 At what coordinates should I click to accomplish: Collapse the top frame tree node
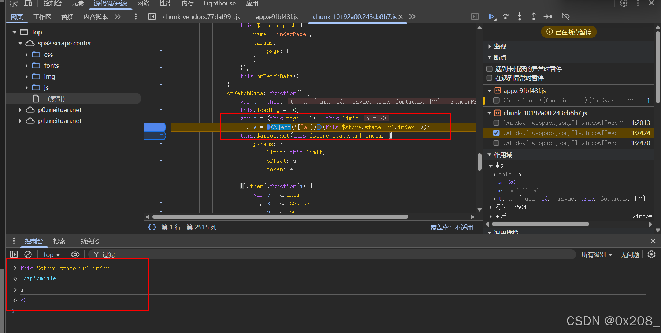[15, 32]
